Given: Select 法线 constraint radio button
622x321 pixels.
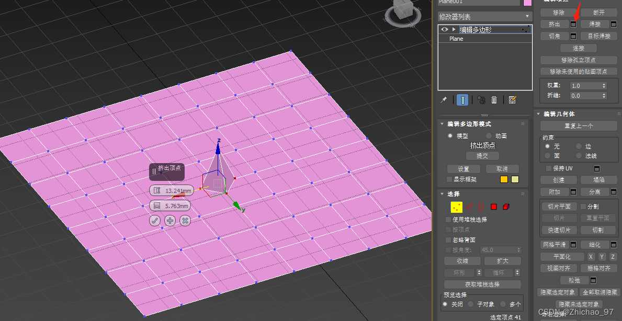Looking at the screenshot, I should point(579,156).
